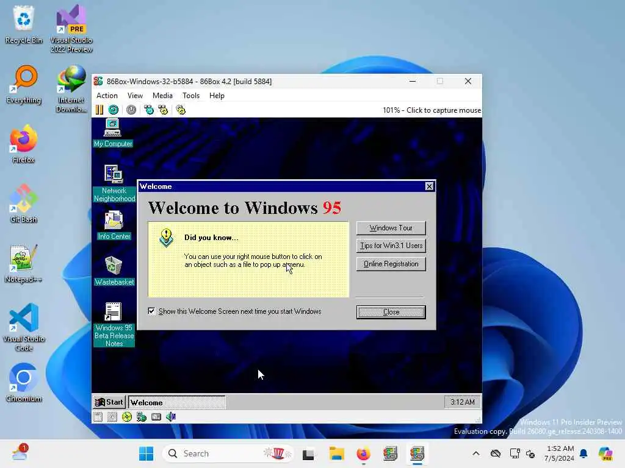The width and height of the screenshot is (625, 468).
Task: Show hidden system tray icons chevron
Action: coord(476,453)
